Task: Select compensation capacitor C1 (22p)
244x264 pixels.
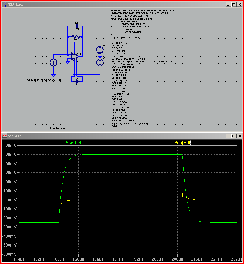Action: coord(77,81)
